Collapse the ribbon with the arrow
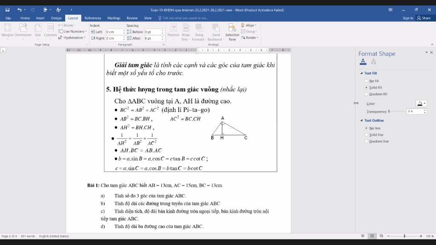 tap(432, 44)
